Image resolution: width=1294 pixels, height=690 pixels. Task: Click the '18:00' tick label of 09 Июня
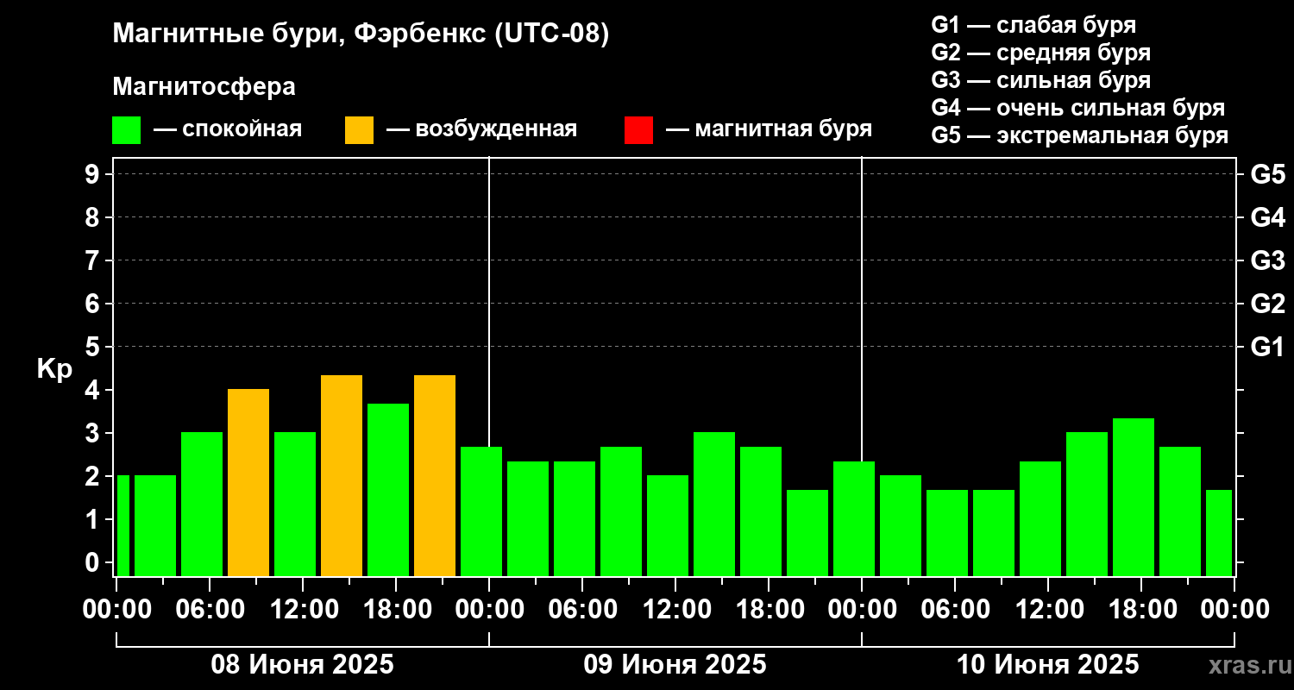pos(769,609)
